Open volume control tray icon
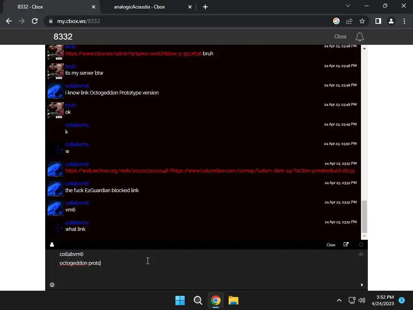The height and width of the screenshot is (310, 413). point(362,300)
